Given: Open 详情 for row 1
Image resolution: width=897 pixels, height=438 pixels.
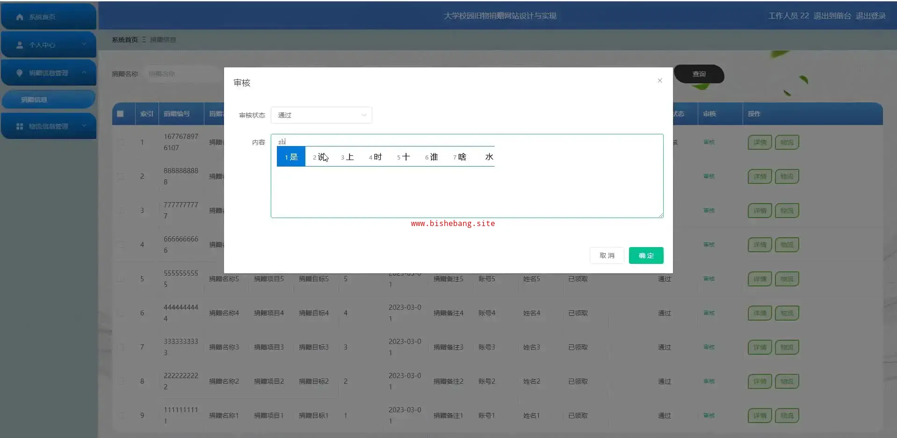Looking at the screenshot, I should 760,142.
